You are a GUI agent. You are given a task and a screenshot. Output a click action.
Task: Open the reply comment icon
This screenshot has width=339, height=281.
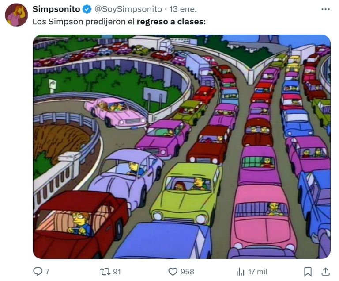[38, 271]
